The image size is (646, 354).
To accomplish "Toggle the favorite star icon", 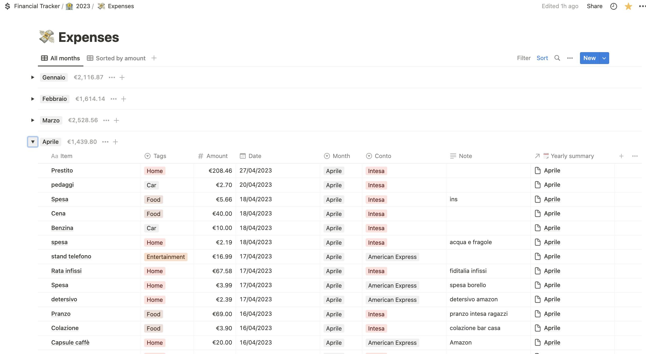I will pos(628,6).
